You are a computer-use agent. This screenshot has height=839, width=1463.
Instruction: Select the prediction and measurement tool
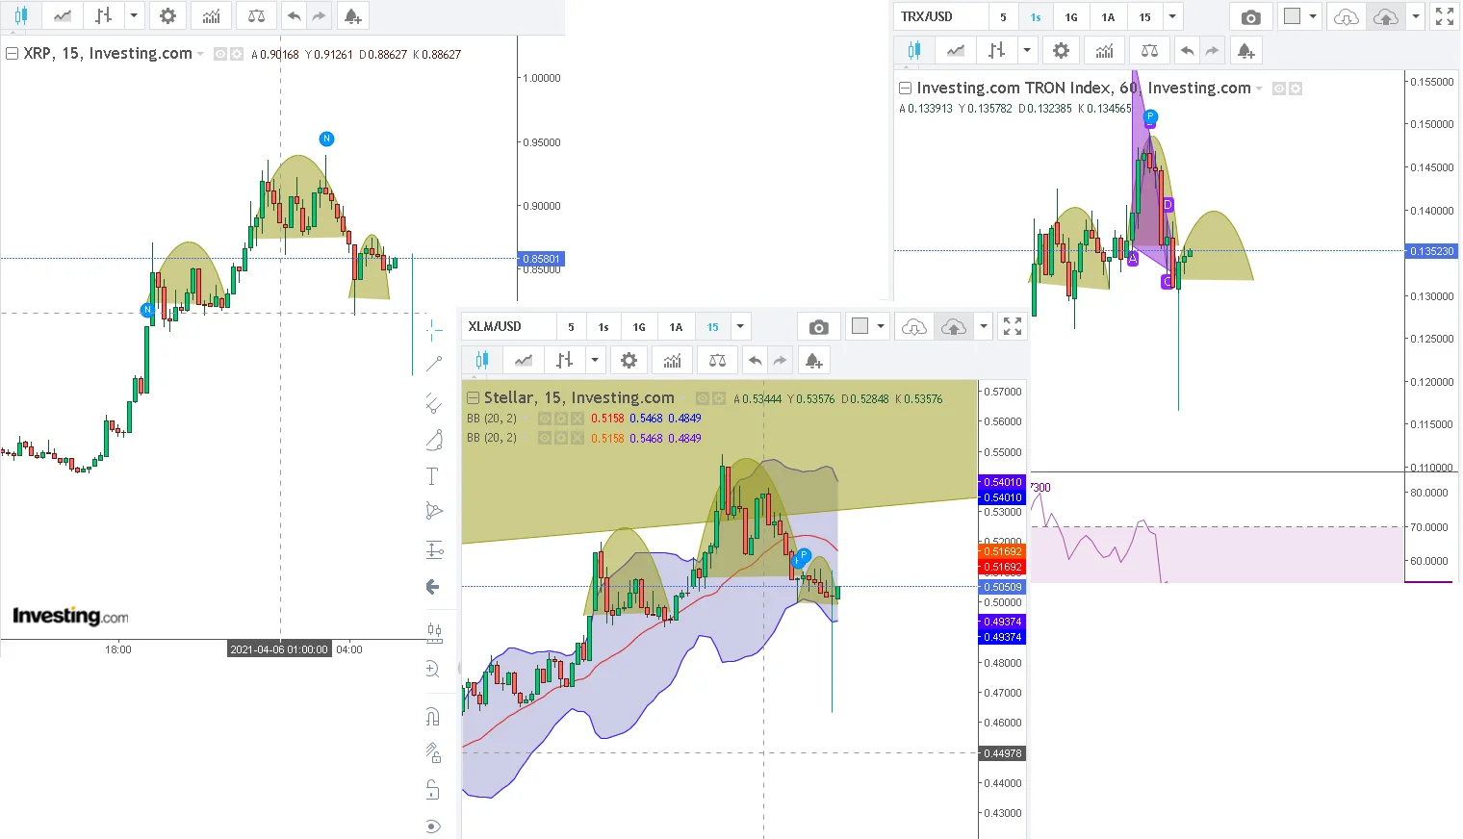434,549
